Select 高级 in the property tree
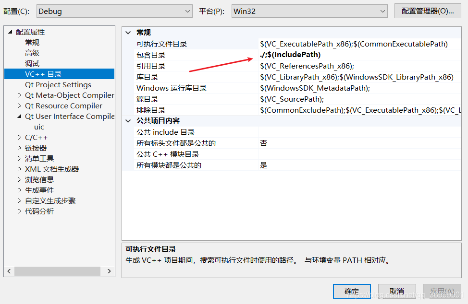Viewport: 468px width, 304px height. [32, 53]
